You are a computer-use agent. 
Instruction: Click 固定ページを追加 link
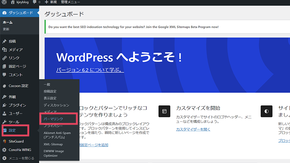(x=94, y=145)
